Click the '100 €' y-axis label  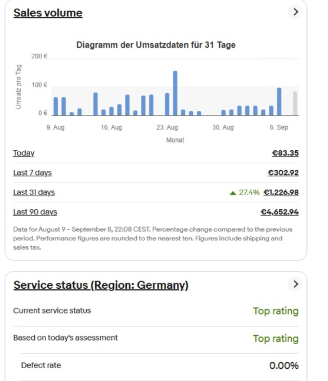click(39, 85)
